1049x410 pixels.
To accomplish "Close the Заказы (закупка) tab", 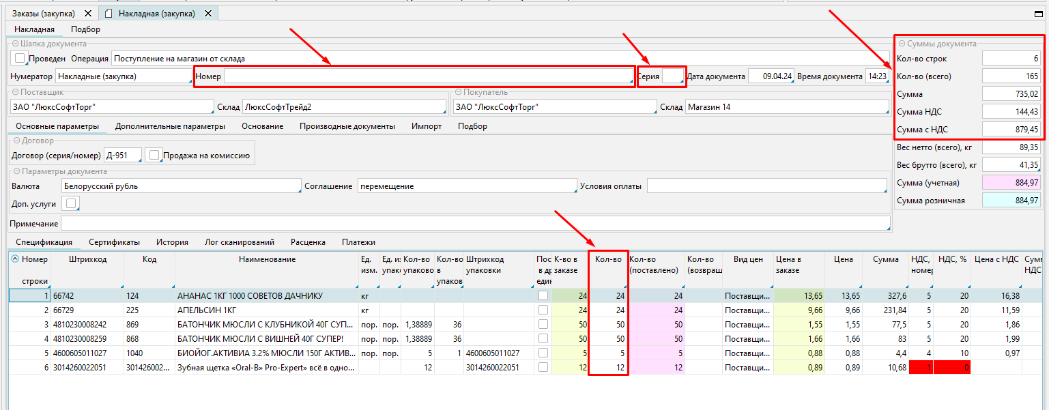I will click(x=87, y=14).
